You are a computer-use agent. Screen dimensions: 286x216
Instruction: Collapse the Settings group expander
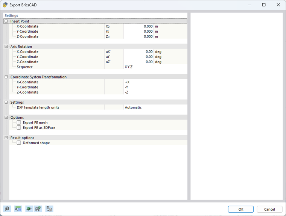(6, 102)
